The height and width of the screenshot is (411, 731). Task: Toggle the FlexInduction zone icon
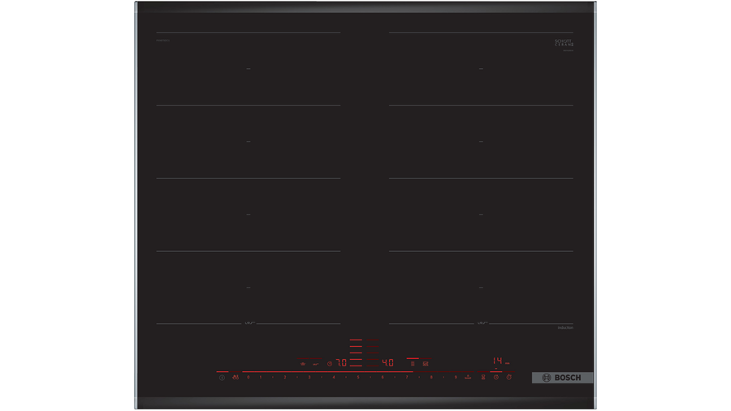413,364
